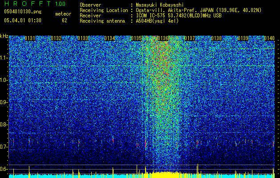280x178 pixels.
Task: Click the 1.0 kHz axis label
Action: 4,80
